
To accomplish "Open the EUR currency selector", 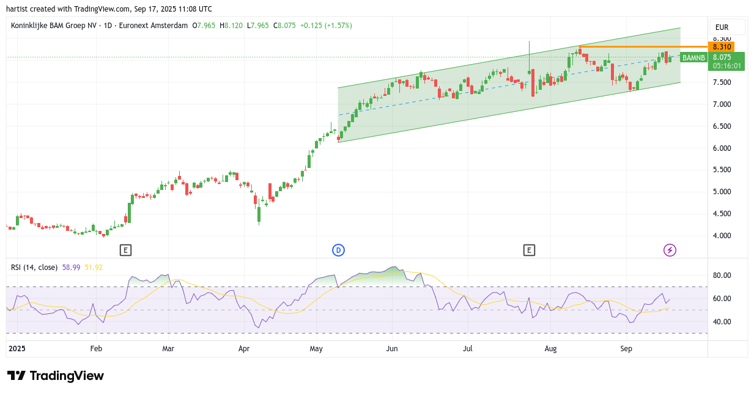I will click(727, 27).
